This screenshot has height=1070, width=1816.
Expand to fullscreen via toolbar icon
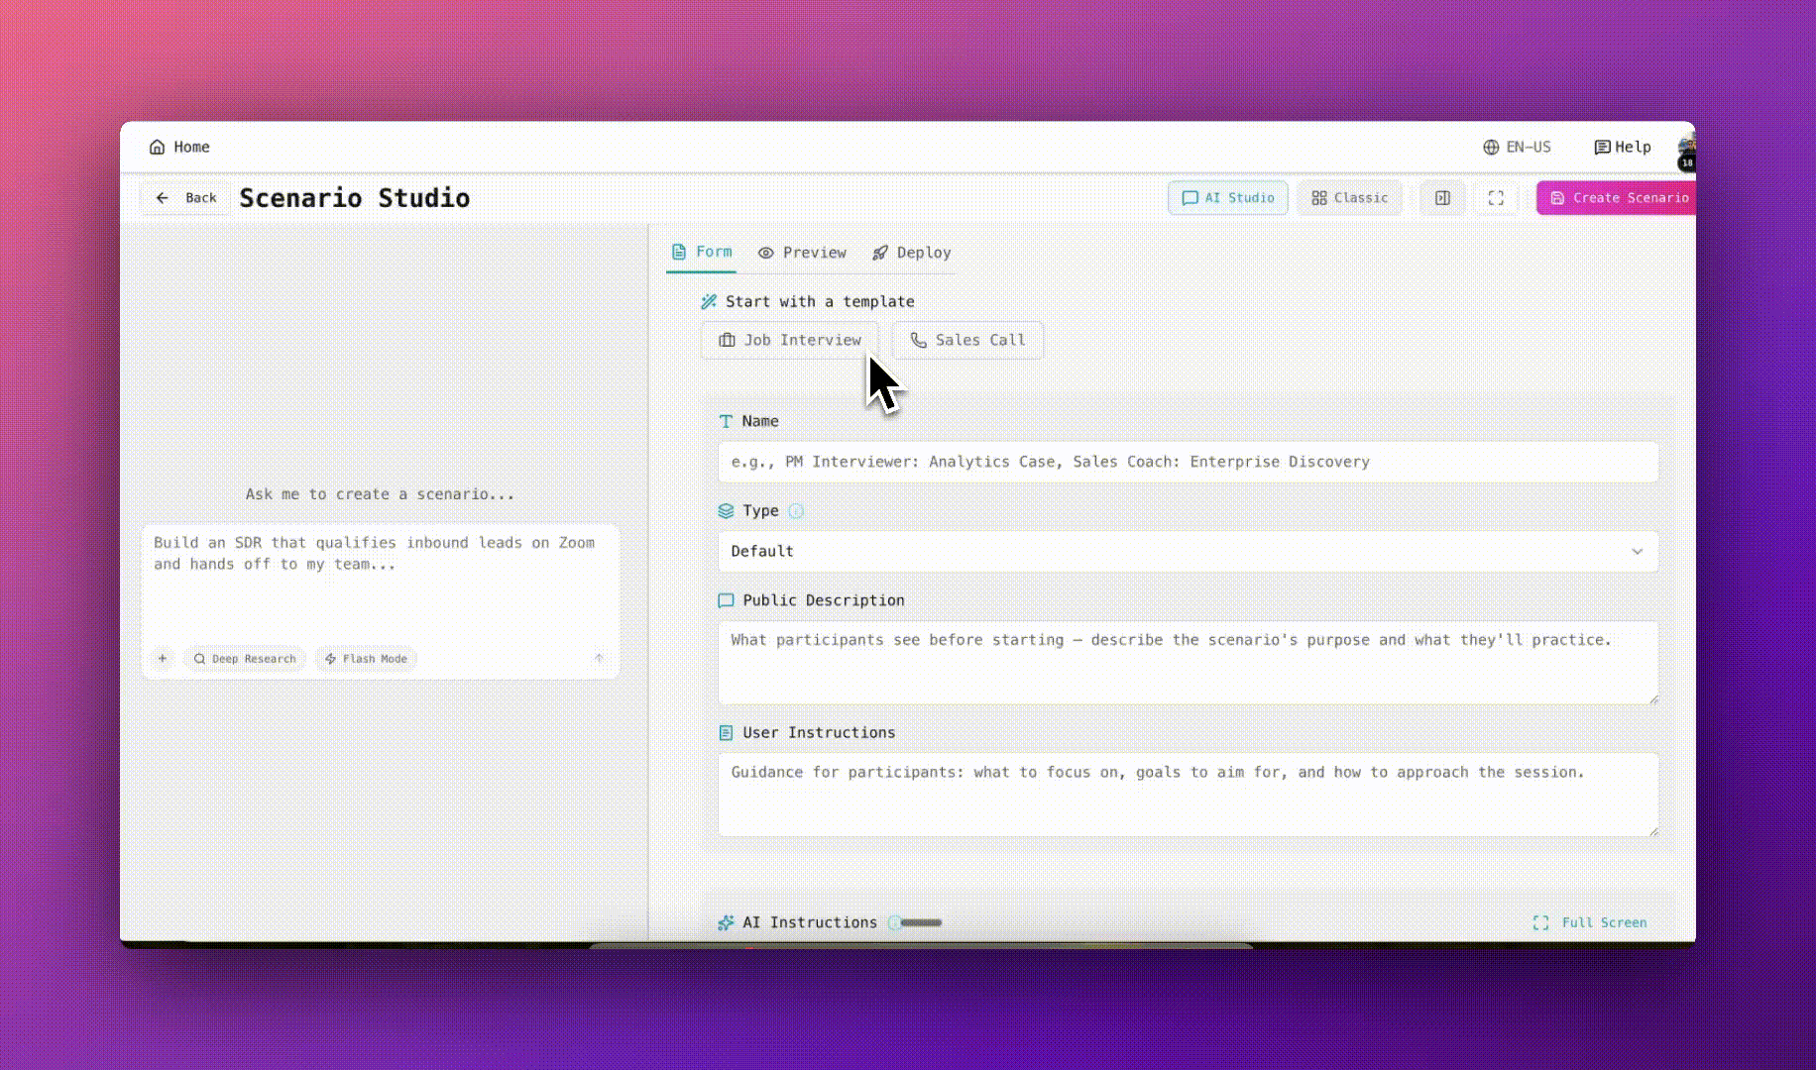click(1496, 198)
